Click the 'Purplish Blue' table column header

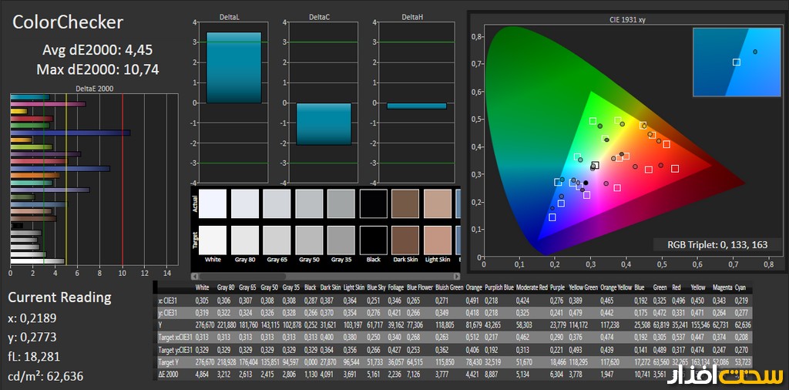coord(499,287)
